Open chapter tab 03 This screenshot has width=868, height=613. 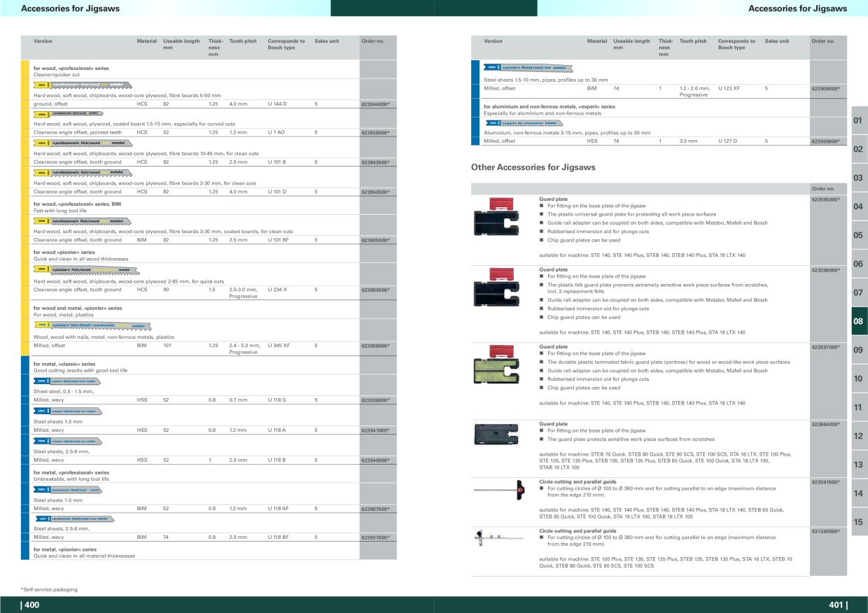(x=858, y=178)
